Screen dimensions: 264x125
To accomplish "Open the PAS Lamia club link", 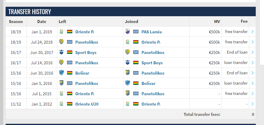I will [151, 32].
